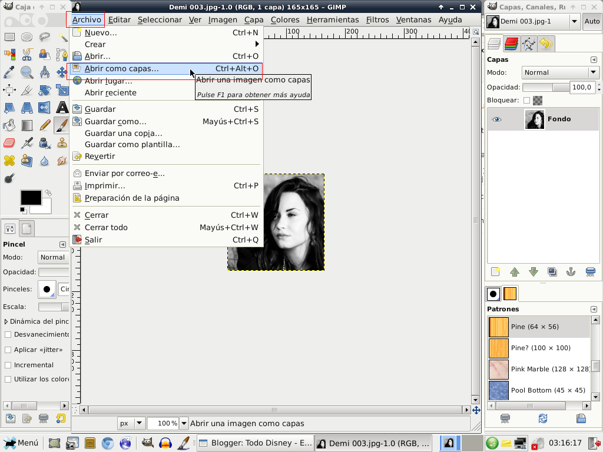The height and width of the screenshot is (452, 603).
Task: Enable Utilizar los colores checkbox
Action: (8, 380)
